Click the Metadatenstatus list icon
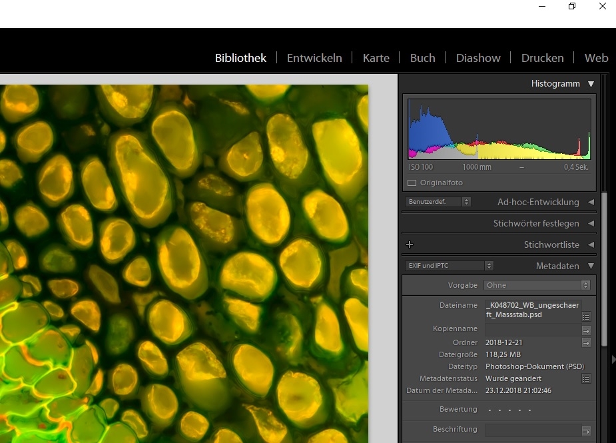Viewport: 616px width, 443px height. pyautogui.click(x=586, y=378)
